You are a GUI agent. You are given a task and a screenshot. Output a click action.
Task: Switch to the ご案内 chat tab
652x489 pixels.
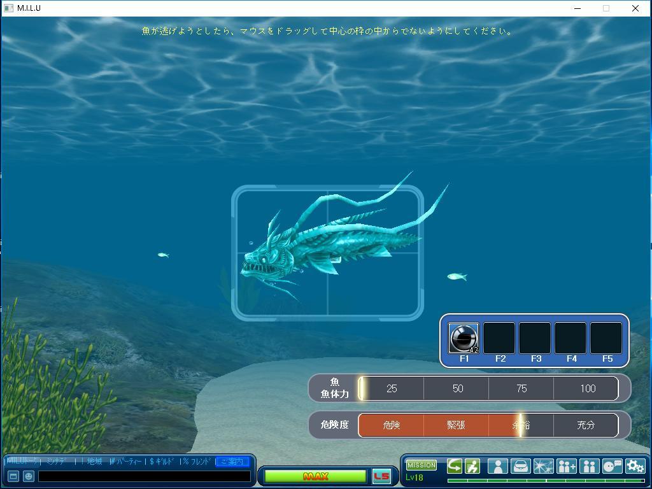pyautogui.click(x=232, y=462)
